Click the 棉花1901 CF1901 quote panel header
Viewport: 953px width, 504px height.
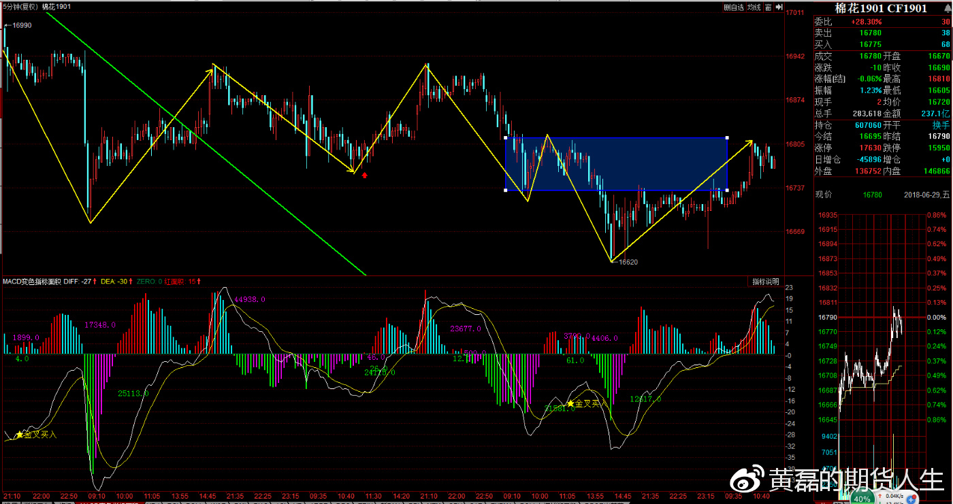tap(881, 8)
